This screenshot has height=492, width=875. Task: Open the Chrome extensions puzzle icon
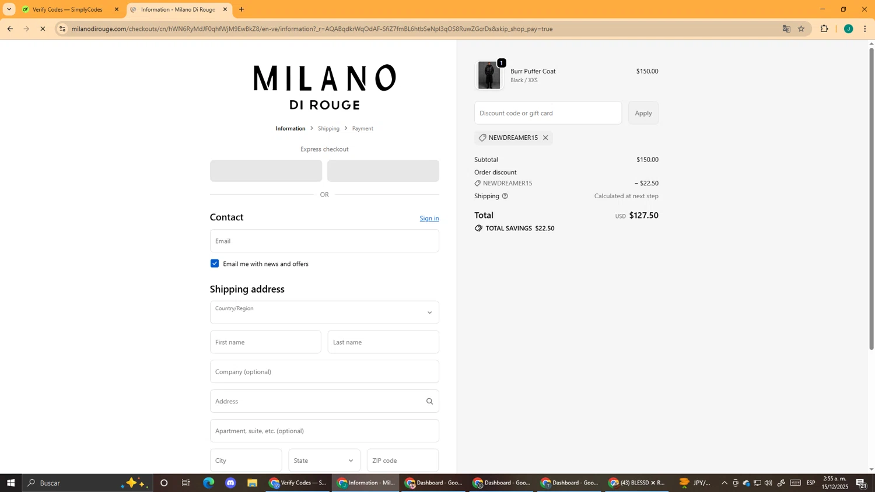point(824,29)
